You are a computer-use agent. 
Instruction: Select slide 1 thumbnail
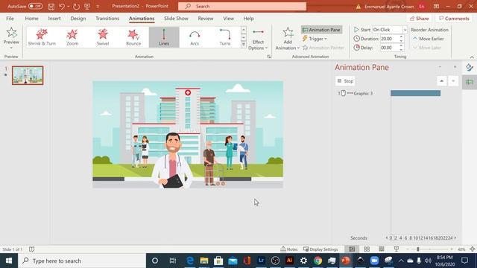pyautogui.click(x=28, y=75)
